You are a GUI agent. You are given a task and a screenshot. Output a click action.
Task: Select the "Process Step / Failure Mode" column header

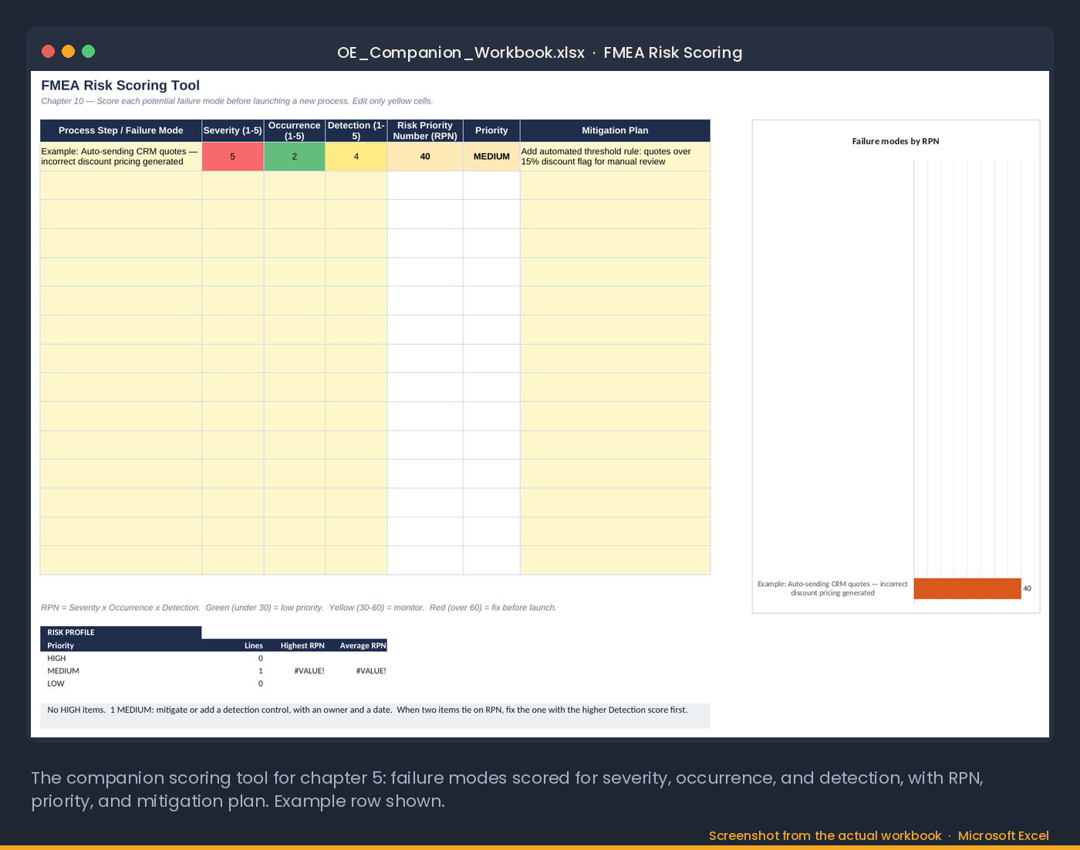[121, 131]
